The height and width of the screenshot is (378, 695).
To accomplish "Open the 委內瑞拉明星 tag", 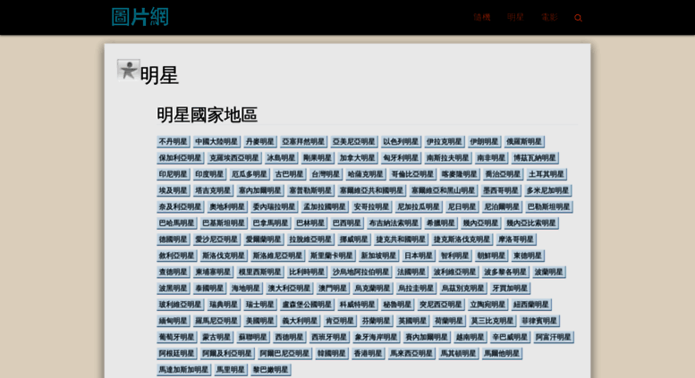I will 275,207.
